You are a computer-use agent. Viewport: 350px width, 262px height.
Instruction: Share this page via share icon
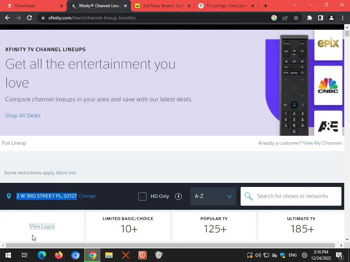click(x=285, y=18)
